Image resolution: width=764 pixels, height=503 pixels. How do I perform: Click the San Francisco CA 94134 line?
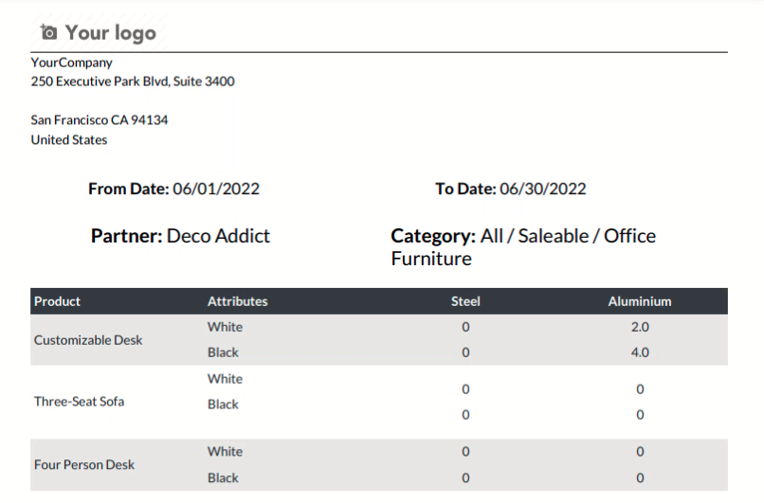pos(100,120)
